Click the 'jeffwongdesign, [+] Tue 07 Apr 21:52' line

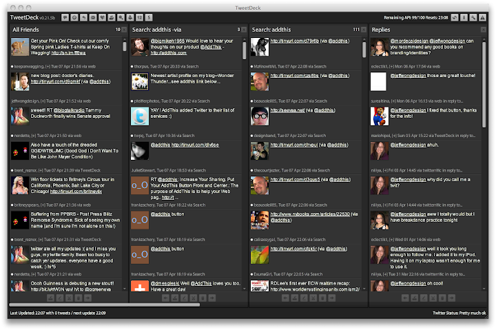[51, 101]
